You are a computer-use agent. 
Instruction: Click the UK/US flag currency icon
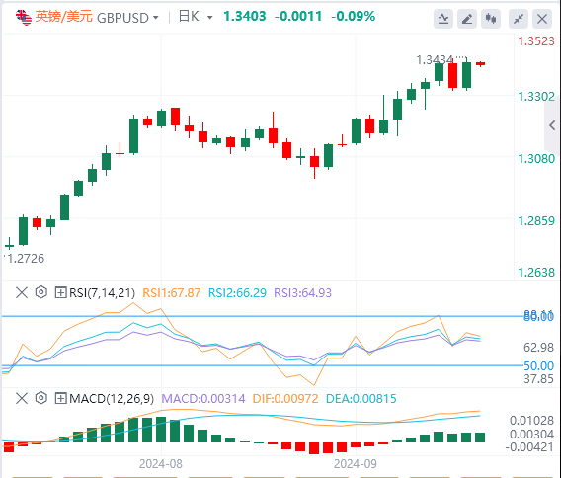click(x=24, y=18)
